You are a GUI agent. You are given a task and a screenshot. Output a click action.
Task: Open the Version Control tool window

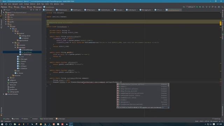click(47, 119)
